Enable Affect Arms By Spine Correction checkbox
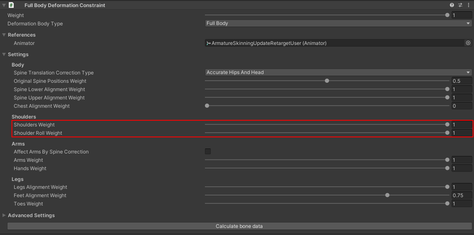 [208, 151]
